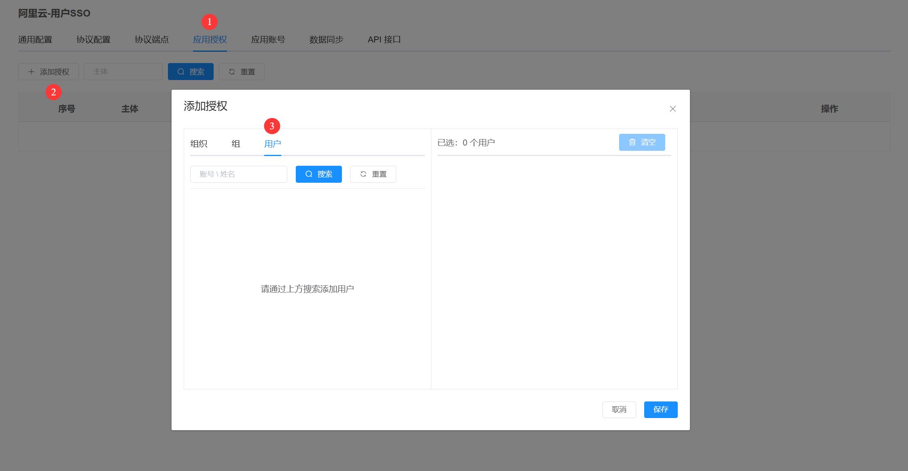The image size is (908, 471).
Task: Click the 主体 filter input field
Action: click(x=123, y=72)
